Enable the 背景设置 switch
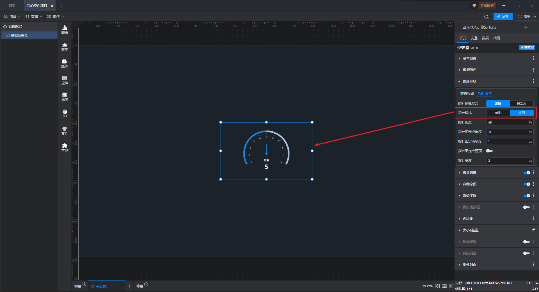The image size is (539, 292). [527, 253]
